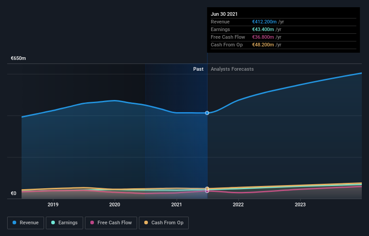Click the Cash From Op row label in tooltip
The image size is (369, 236).
pos(227,45)
